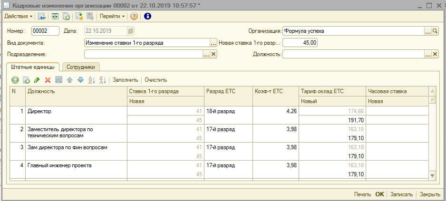The width and height of the screenshot is (446, 201).
Task: Click the Заполнить button
Action: (125, 80)
